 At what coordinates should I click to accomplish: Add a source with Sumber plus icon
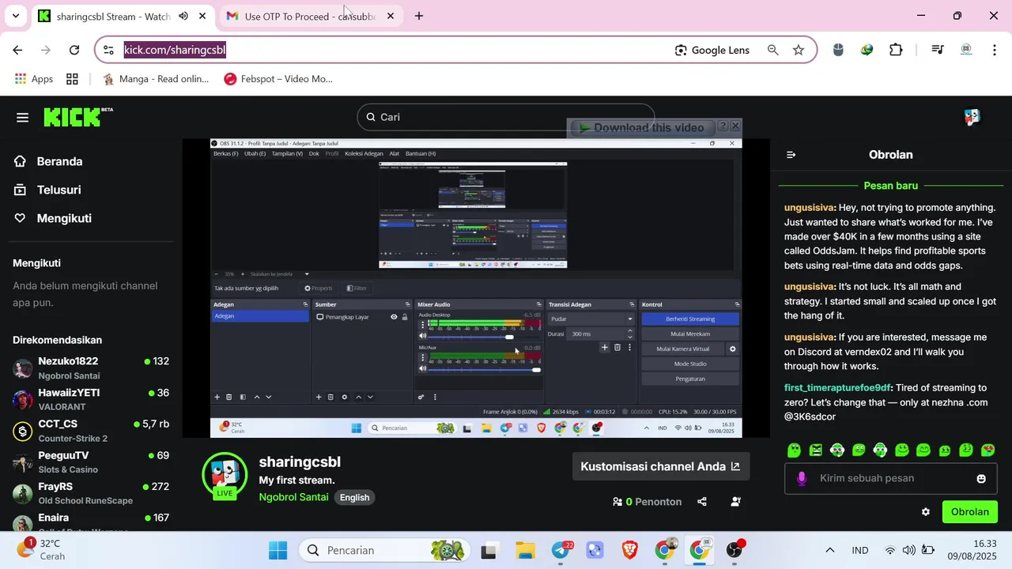click(x=319, y=397)
